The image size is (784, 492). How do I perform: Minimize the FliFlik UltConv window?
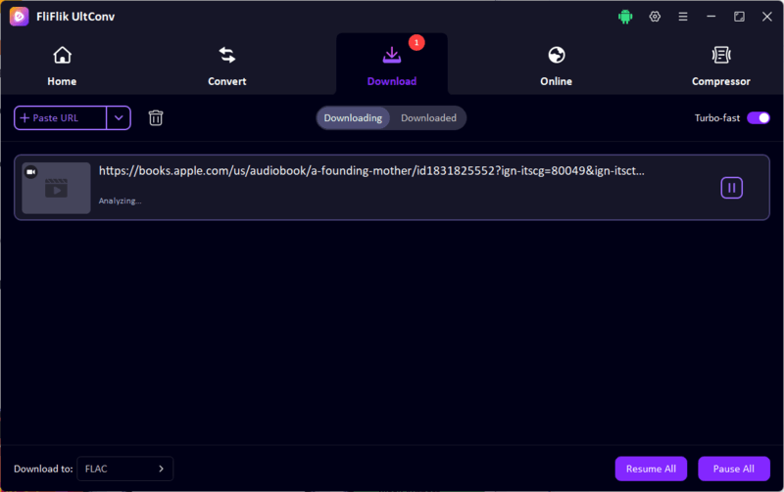(x=710, y=17)
